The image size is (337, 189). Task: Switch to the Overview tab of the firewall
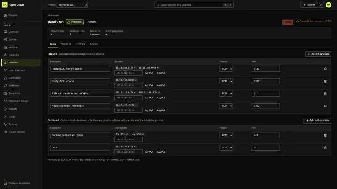point(81,44)
